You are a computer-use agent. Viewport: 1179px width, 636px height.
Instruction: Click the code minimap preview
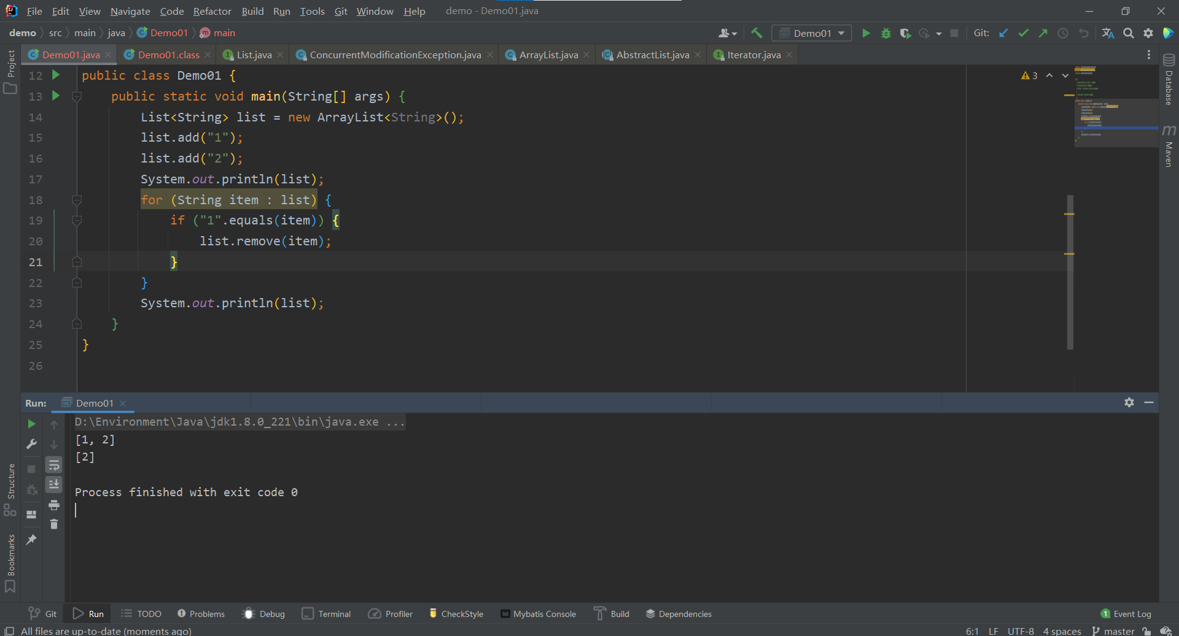pos(1116,105)
